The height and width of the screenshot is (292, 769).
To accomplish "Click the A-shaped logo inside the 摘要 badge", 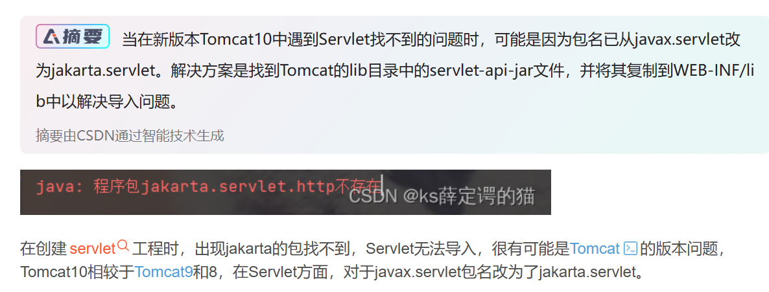I will [x=51, y=36].
